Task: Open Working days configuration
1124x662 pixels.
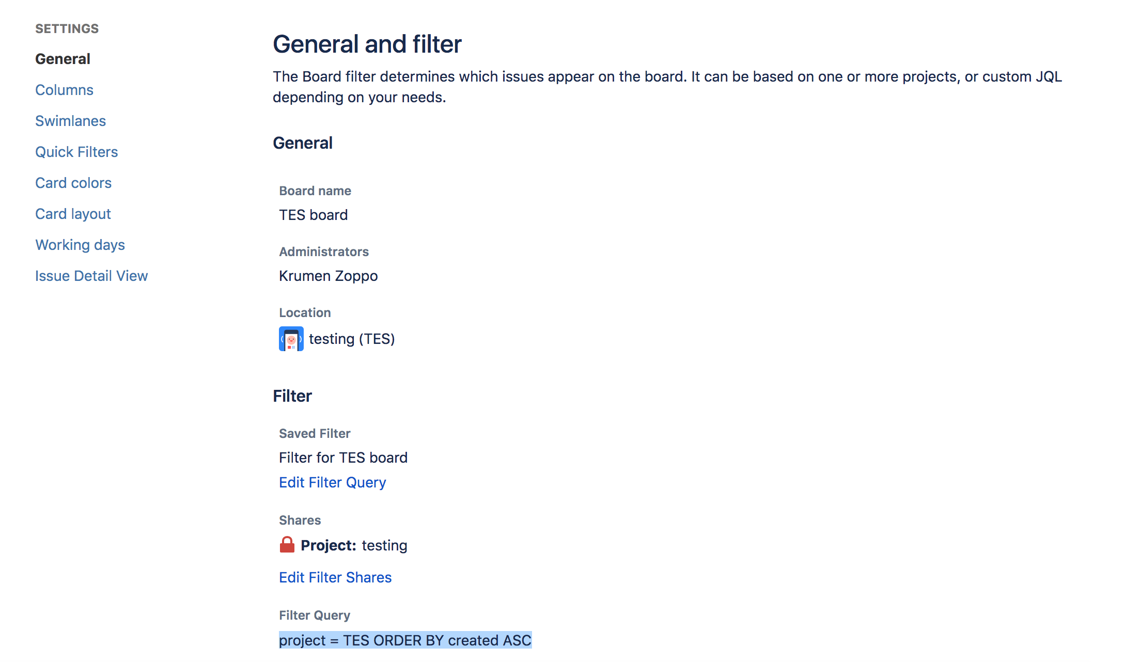Action: [x=80, y=244]
